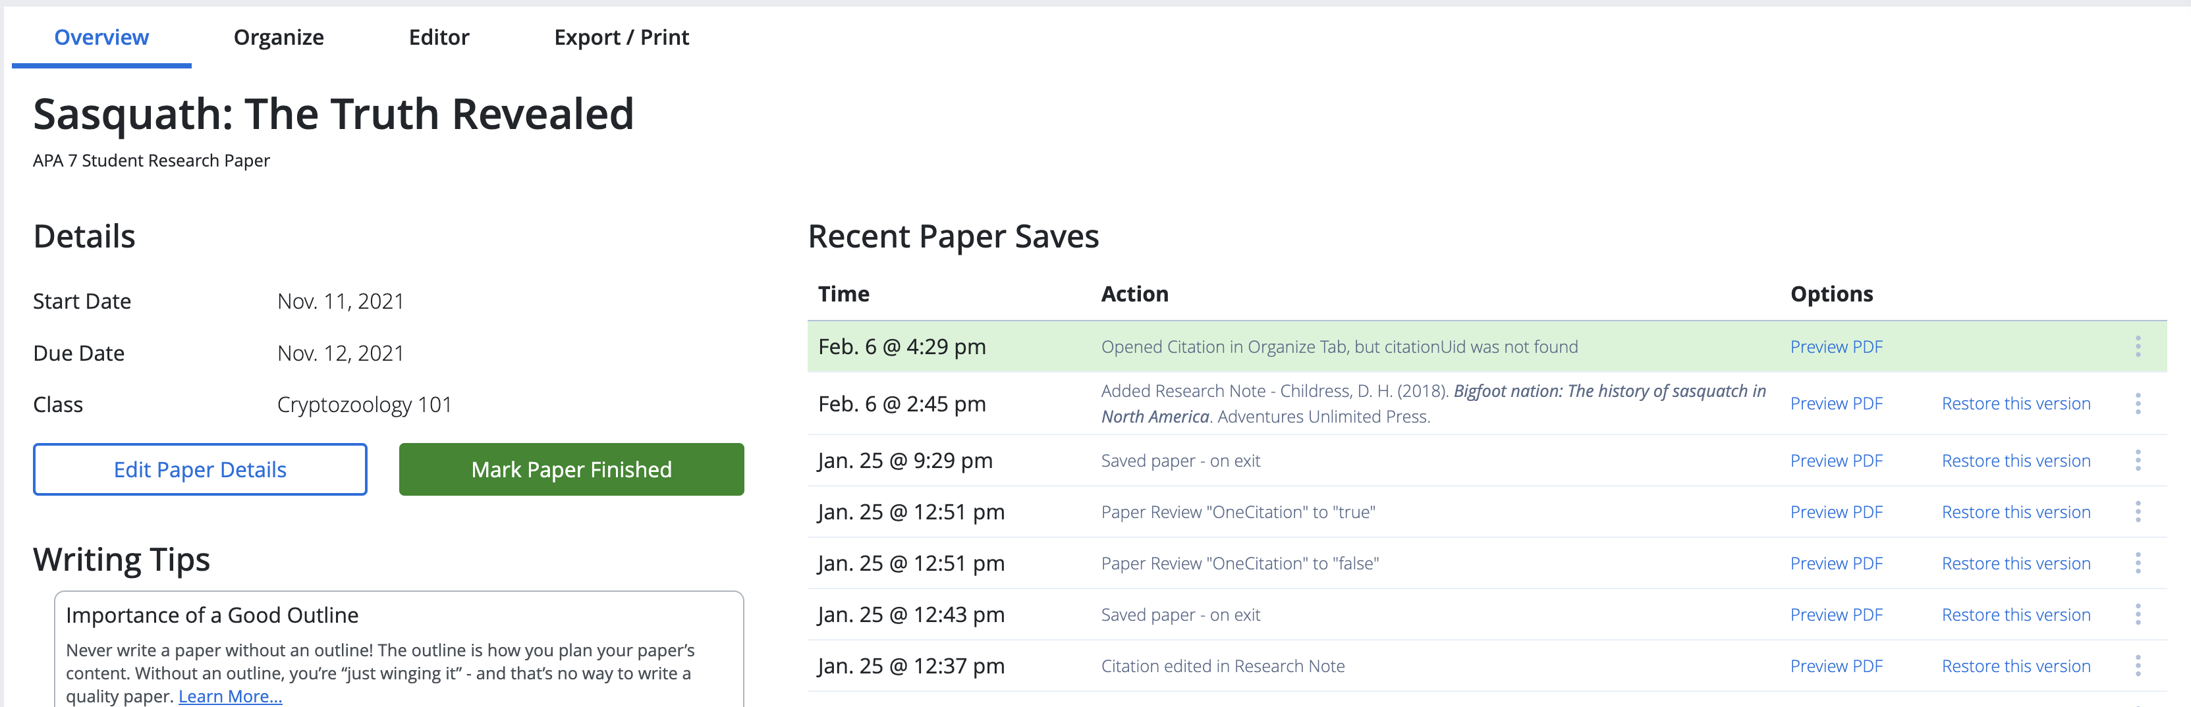This screenshot has height=707, width=2191.
Task: Restore the Jan. 25 @ 12:37 pm version
Action: [x=2016, y=666]
